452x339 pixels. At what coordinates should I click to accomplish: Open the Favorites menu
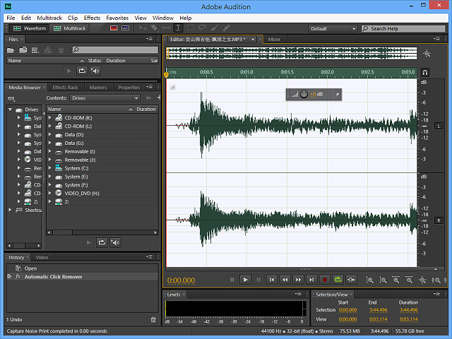pyautogui.click(x=117, y=18)
